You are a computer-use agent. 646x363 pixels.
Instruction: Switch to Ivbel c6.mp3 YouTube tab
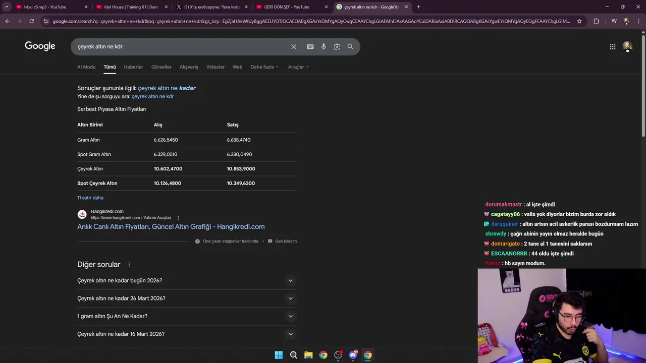pyautogui.click(x=45, y=7)
